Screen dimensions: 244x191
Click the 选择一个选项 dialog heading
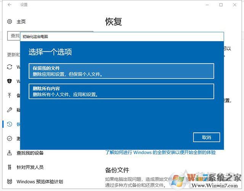(x=50, y=52)
